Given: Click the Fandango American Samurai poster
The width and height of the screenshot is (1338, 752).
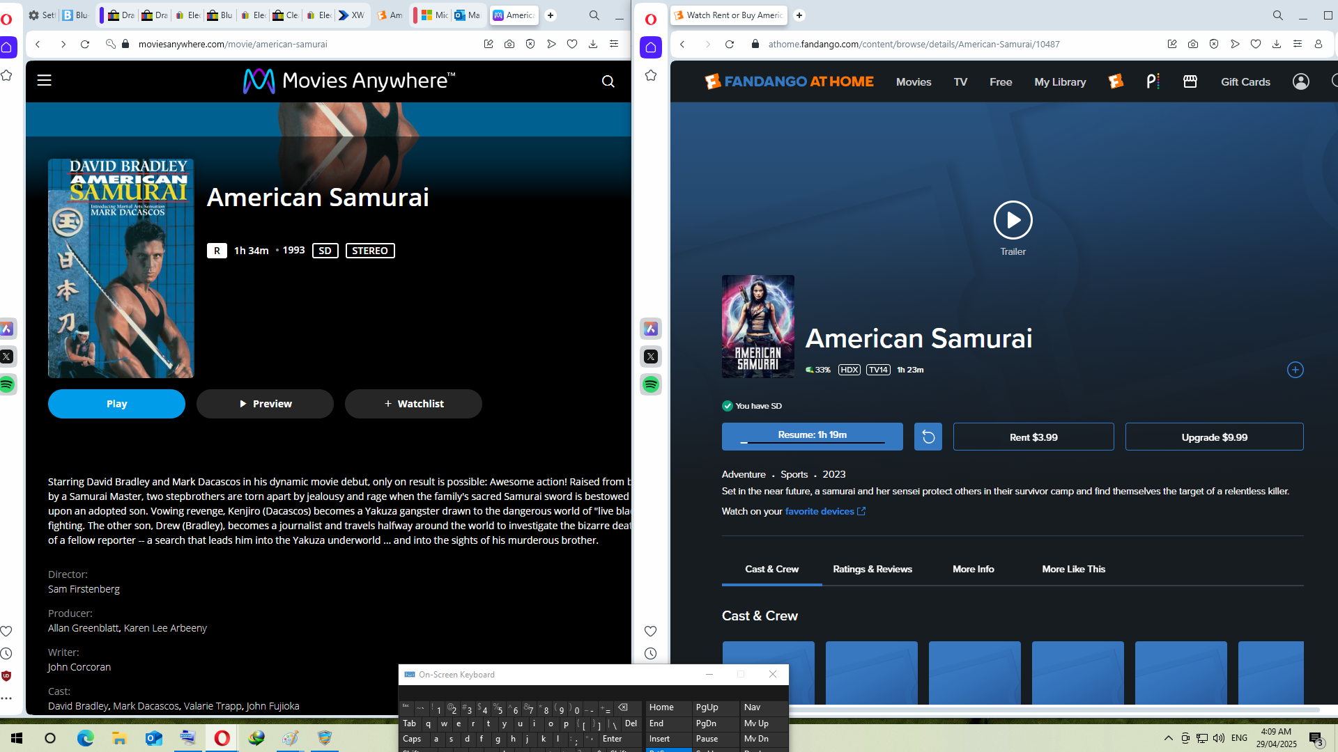Looking at the screenshot, I should (x=758, y=327).
